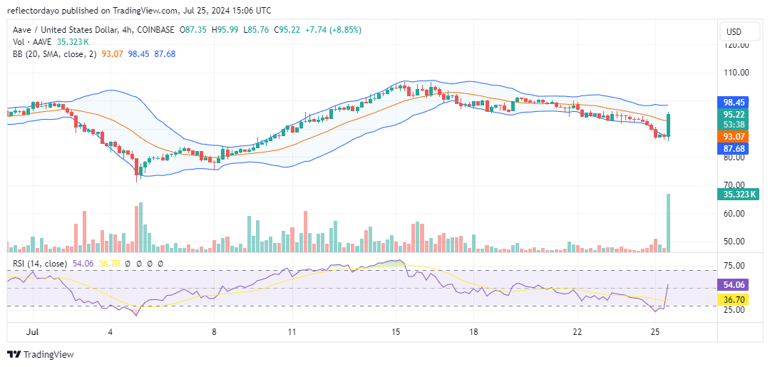Click the Vol · AAVE indicator label

click(31, 42)
